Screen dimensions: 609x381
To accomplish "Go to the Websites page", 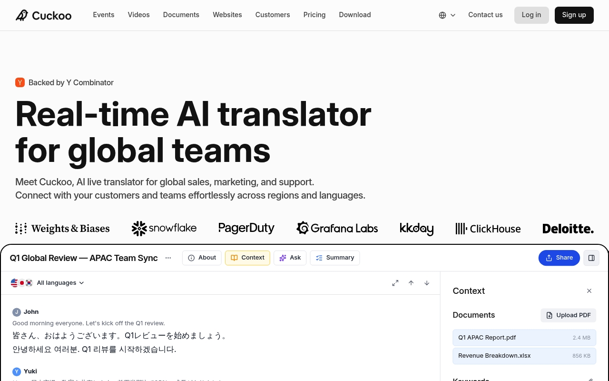I will click(x=227, y=15).
